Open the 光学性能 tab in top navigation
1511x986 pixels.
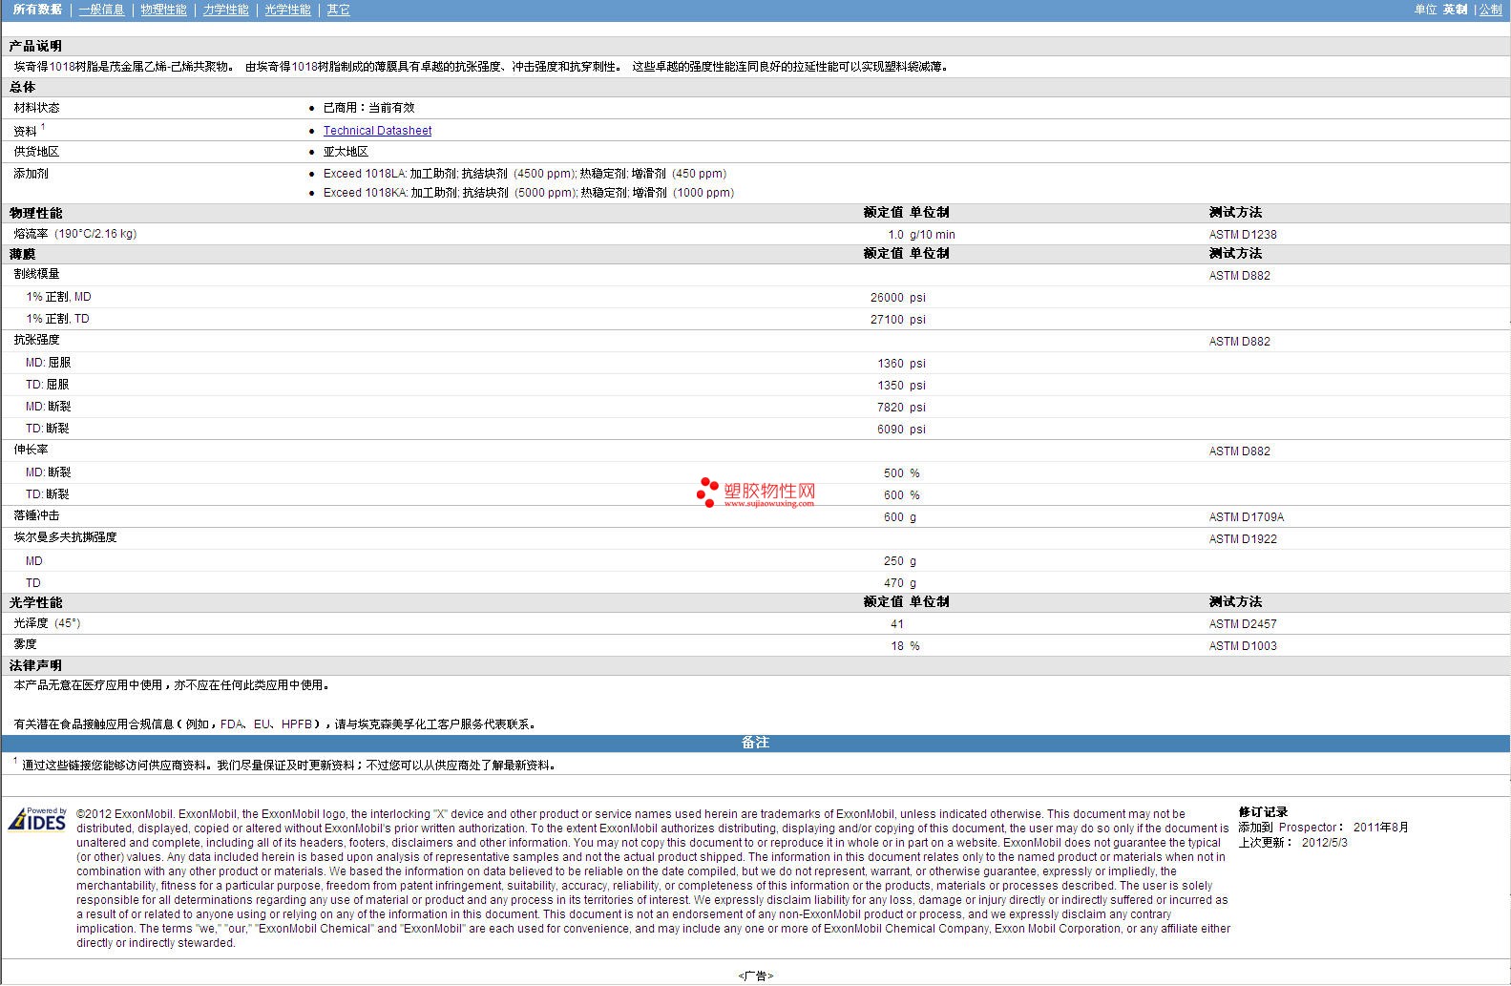coord(287,10)
